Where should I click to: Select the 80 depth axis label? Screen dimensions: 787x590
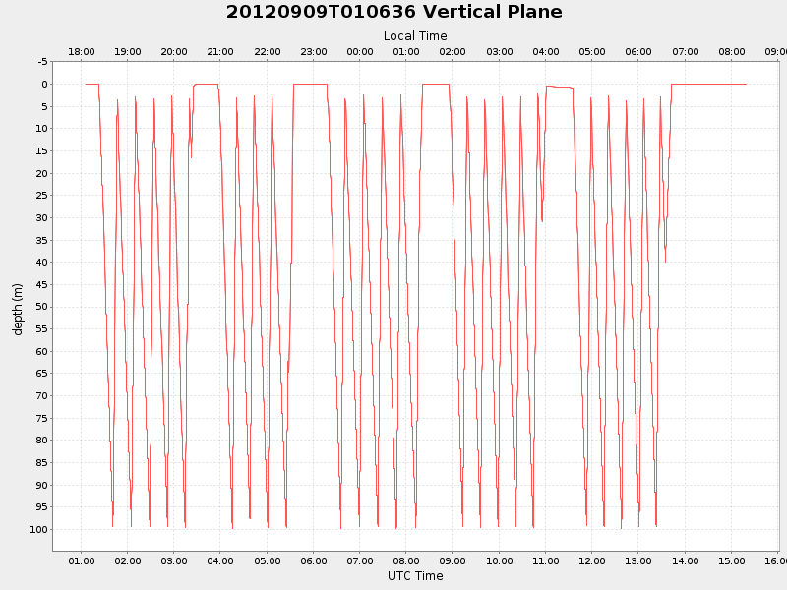42,441
